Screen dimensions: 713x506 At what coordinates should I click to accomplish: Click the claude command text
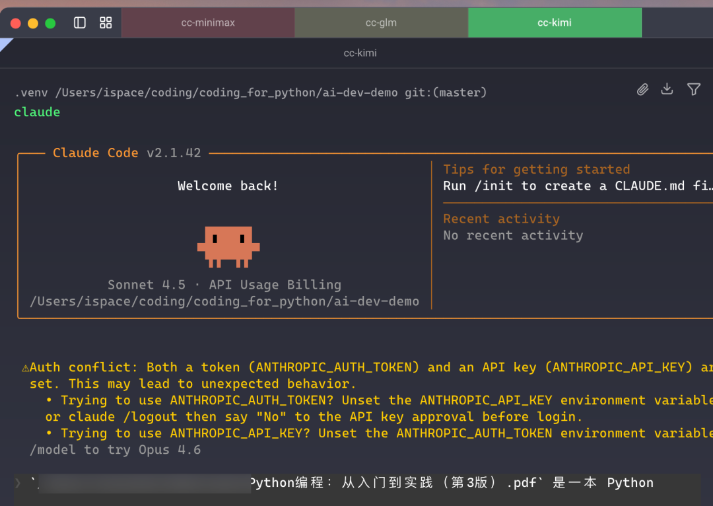(36, 112)
